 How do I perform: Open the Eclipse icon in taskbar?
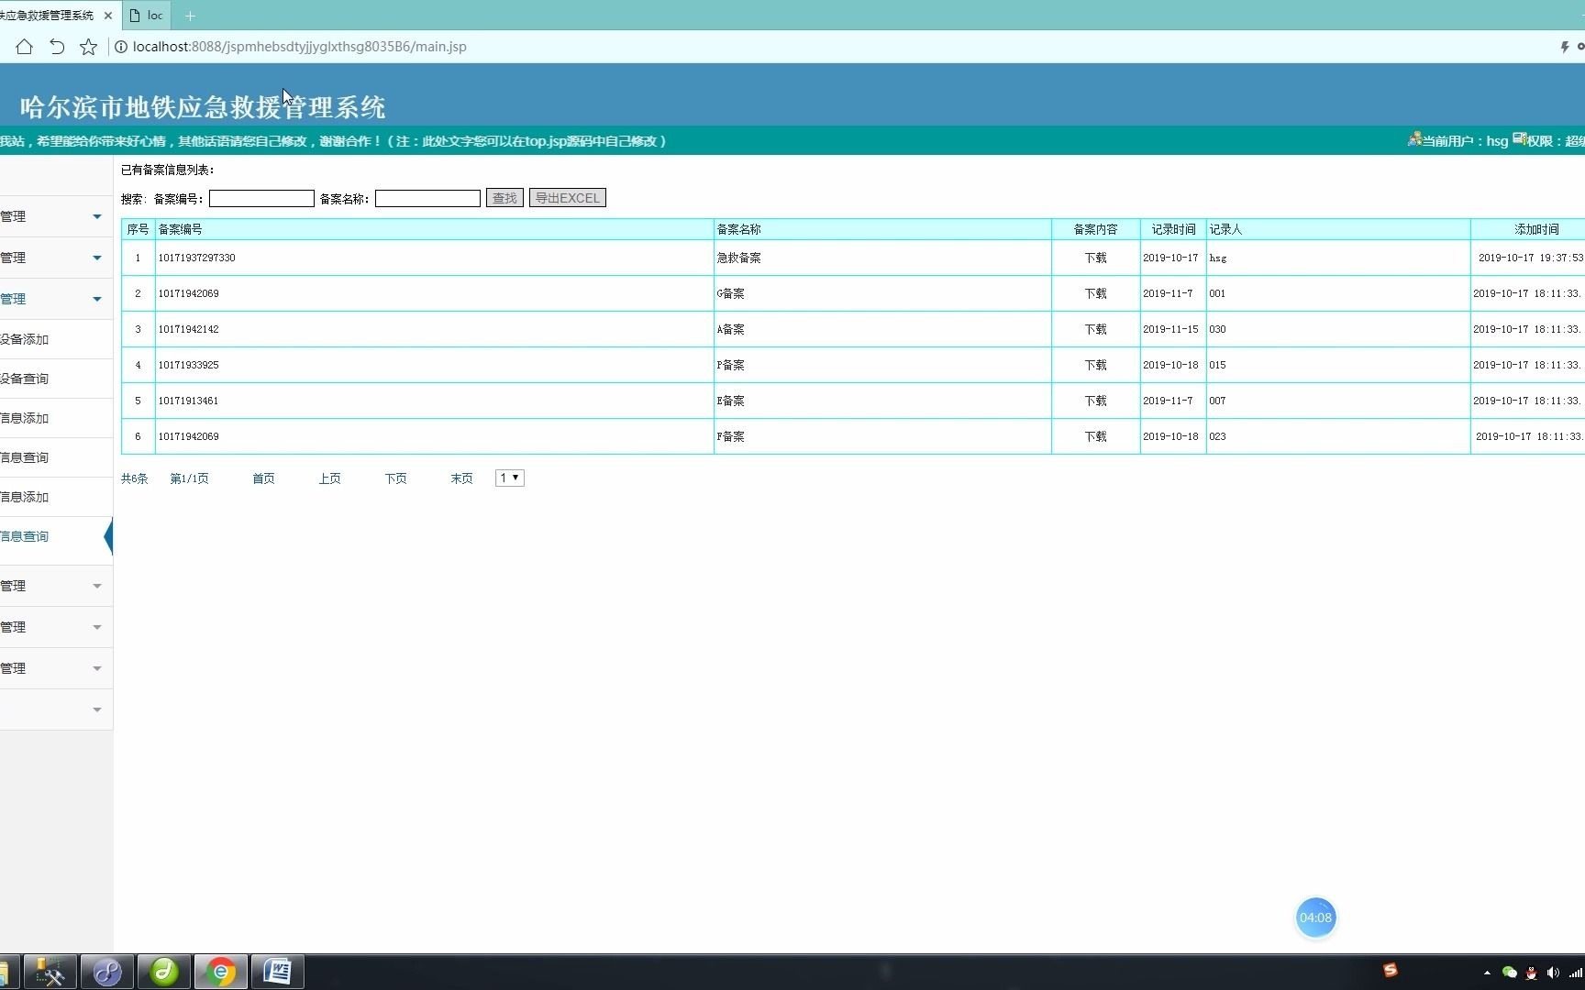(107, 972)
